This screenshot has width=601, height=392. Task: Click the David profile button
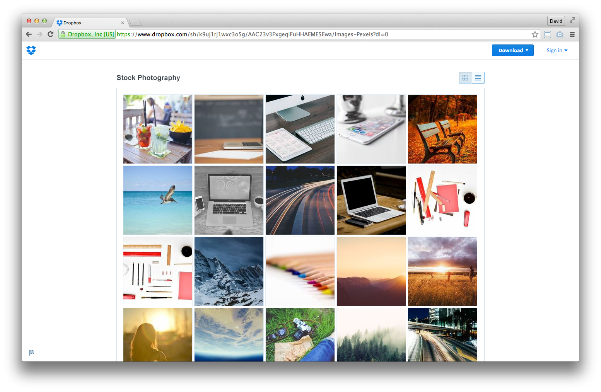point(556,21)
